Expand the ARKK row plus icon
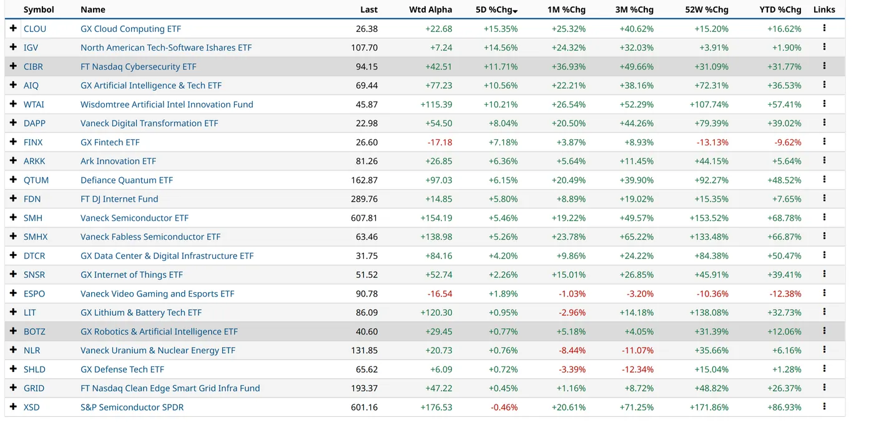 coord(13,161)
